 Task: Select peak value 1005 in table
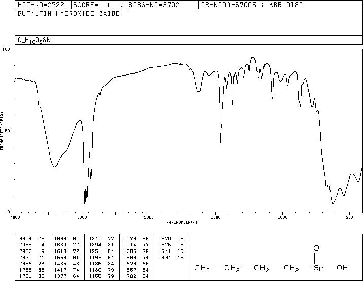(130, 251)
